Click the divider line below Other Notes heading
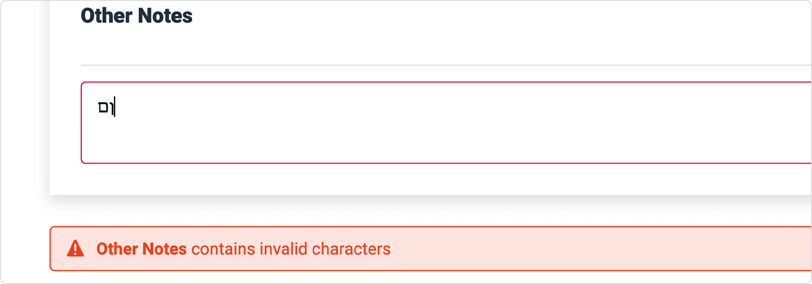The height and width of the screenshot is (284, 812). 446,65
